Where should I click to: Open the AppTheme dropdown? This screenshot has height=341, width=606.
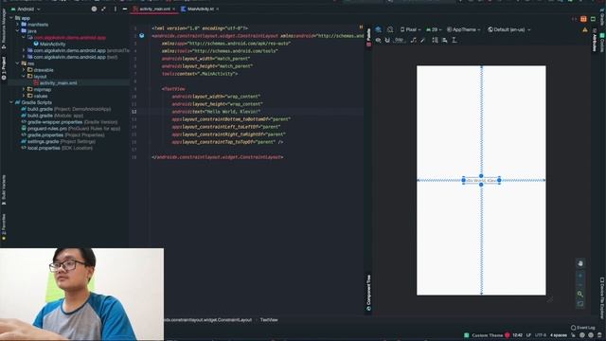(x=463, y=29)
